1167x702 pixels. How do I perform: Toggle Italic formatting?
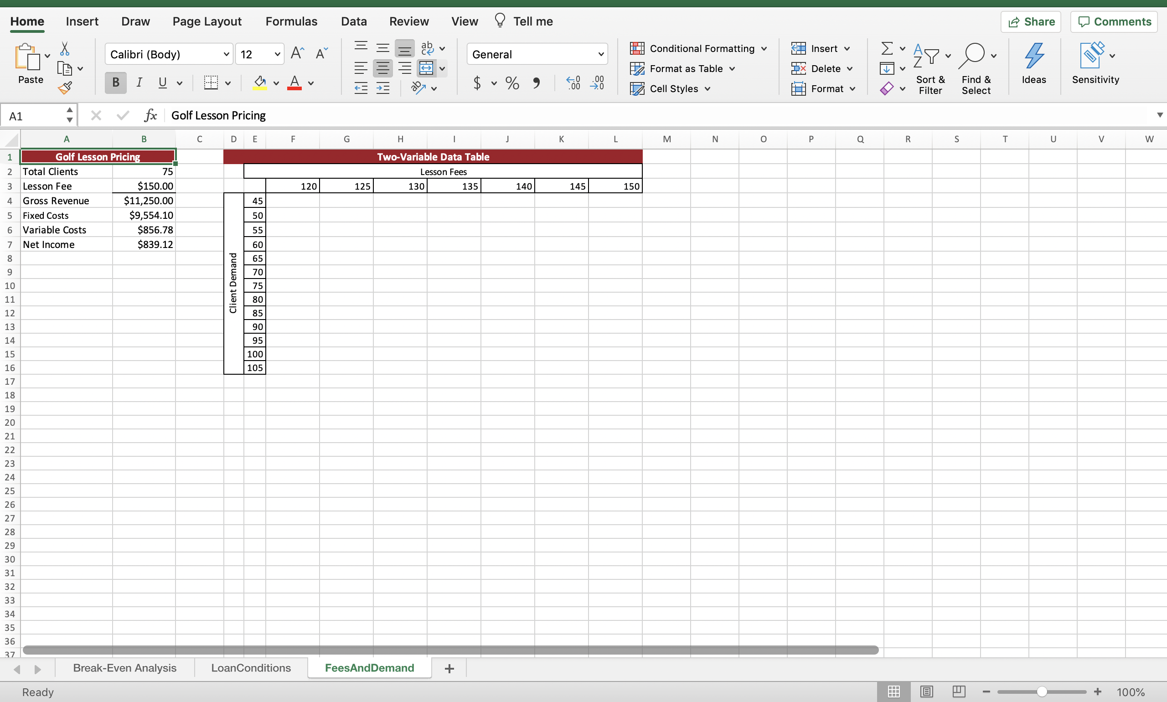click(139, 83)
